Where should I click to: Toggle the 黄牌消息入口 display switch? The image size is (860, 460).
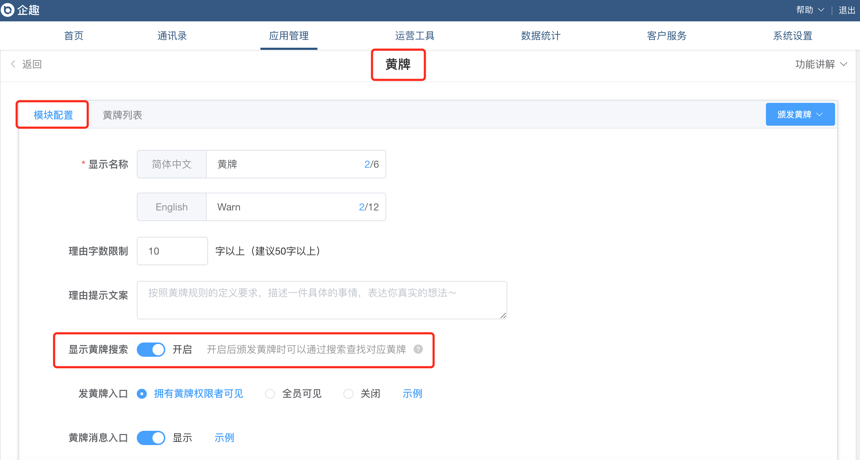coord(151,438)
